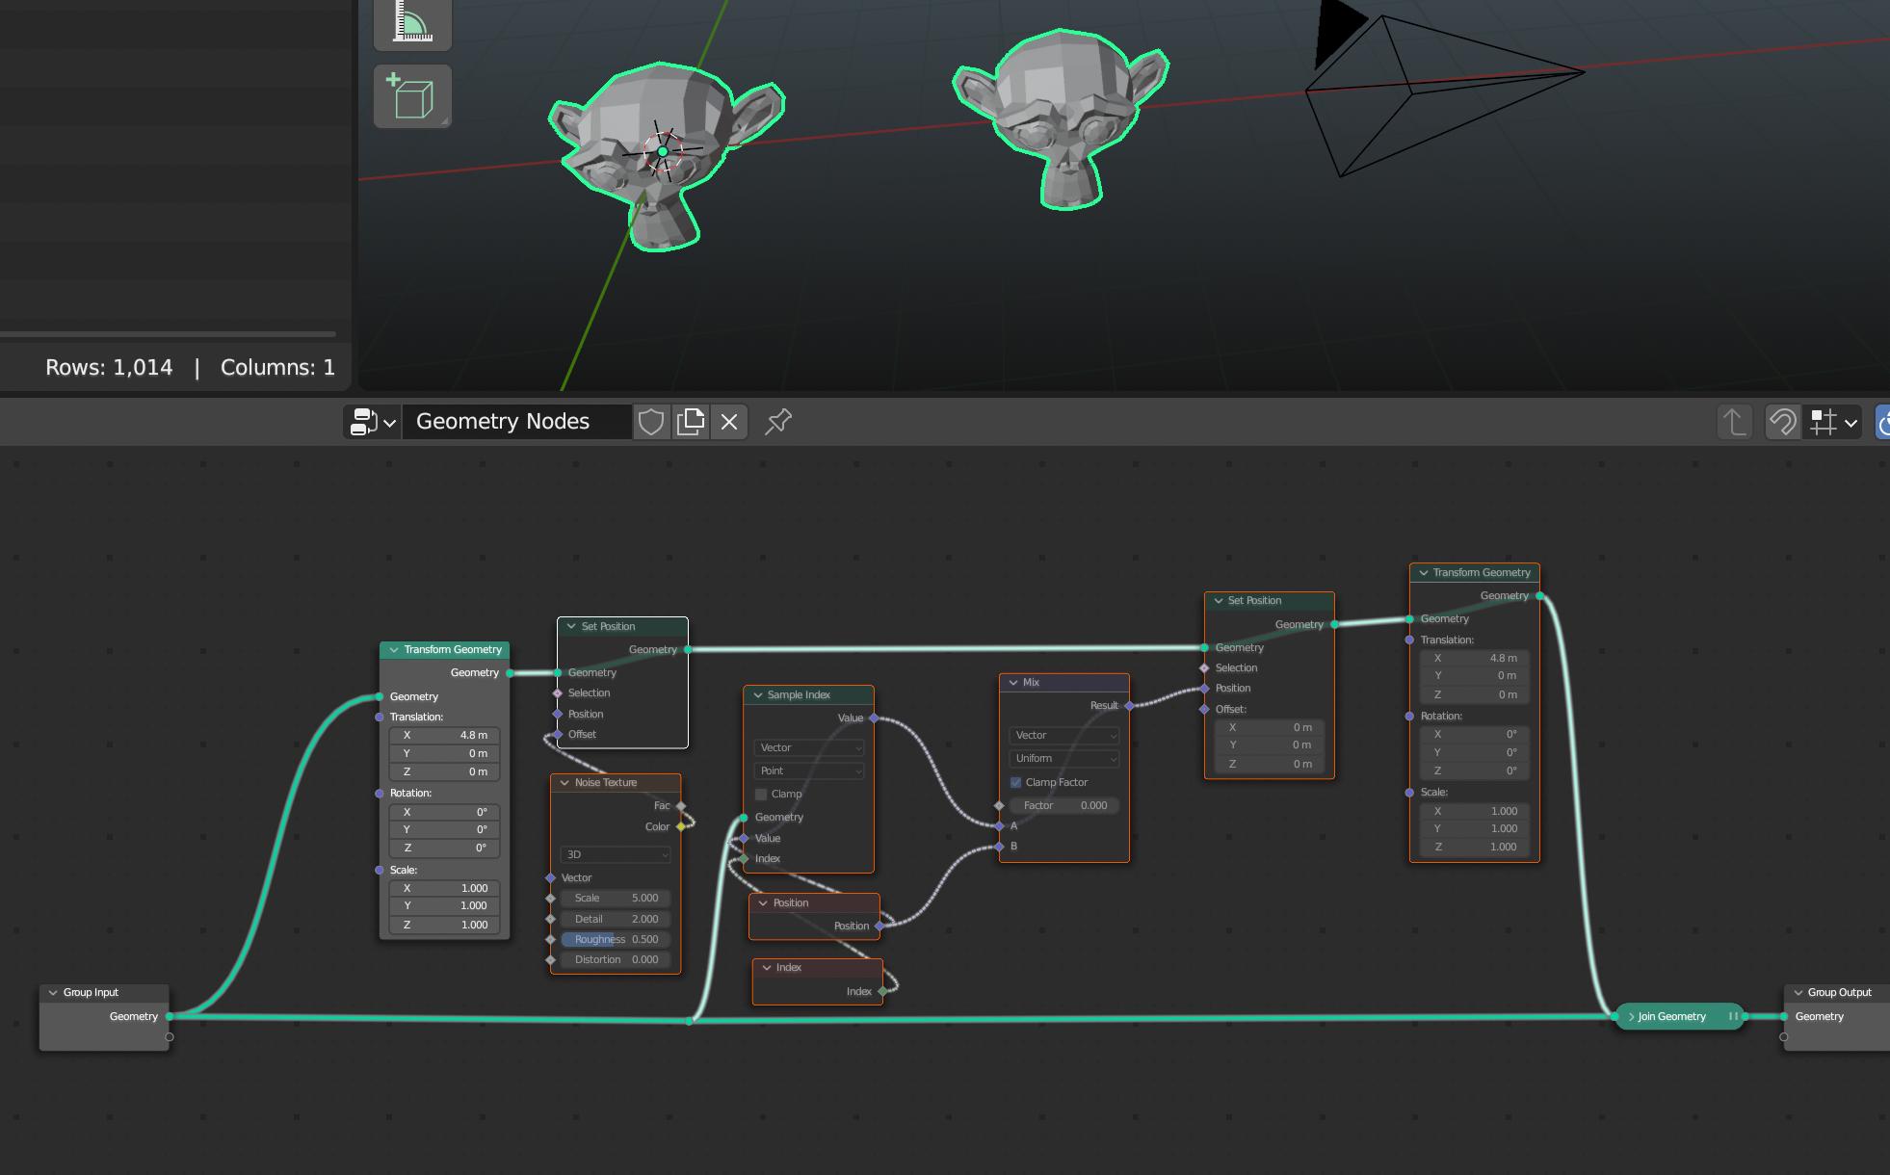Enable Clamp checkbox in Sample Index node
This screenshot has height=1175, width=1890.
coord(761,795)
